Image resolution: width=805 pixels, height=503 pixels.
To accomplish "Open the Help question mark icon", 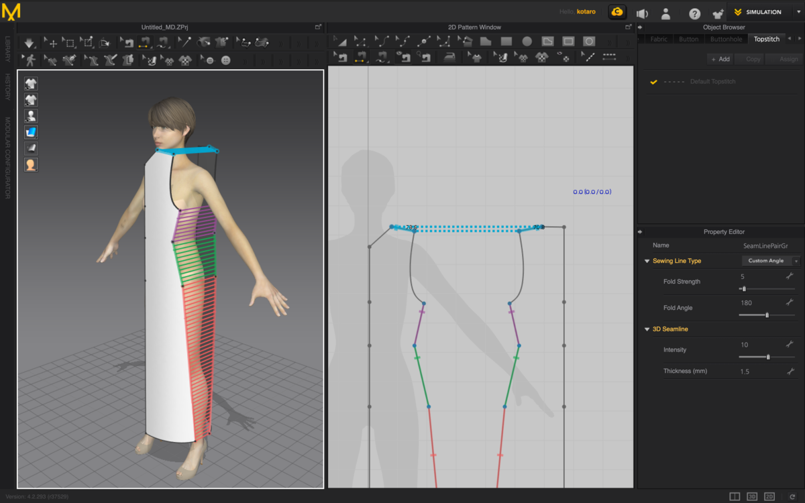I will pos(694,13).
